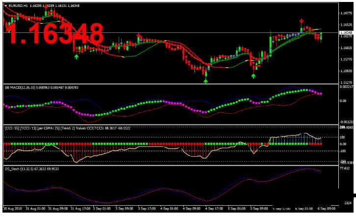Image resolution: width=356 pixels, height=217 pixels.
Task: Click the 4 Sep 17:00 time label
Action: pos(214,208)
